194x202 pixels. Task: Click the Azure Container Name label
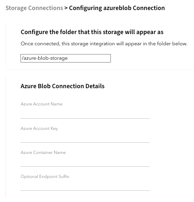coord(43,152)
